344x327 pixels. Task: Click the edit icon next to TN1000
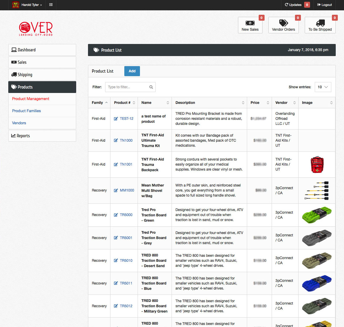pyautogui.click(x=116, y=140)
